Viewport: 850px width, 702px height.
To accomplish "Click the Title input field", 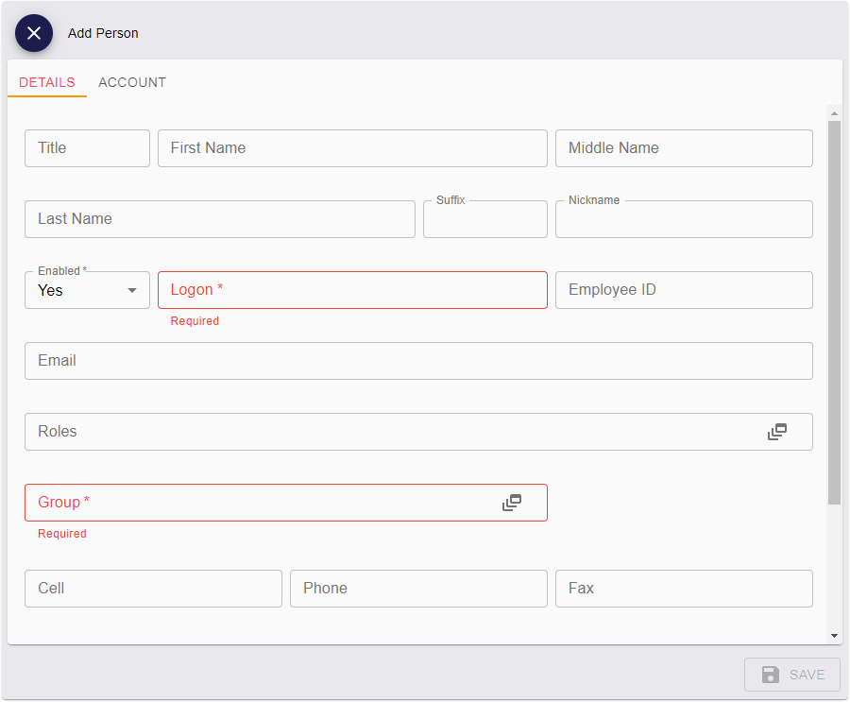I will 87,148.
